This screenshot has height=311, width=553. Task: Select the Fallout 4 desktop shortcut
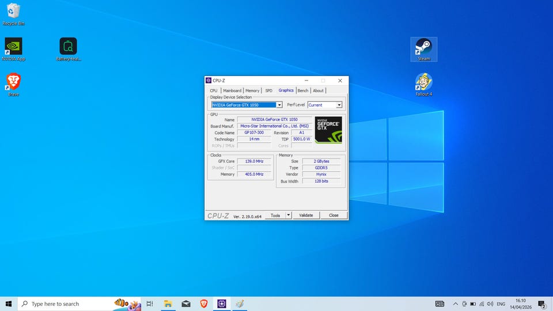(x=423, y=82)
